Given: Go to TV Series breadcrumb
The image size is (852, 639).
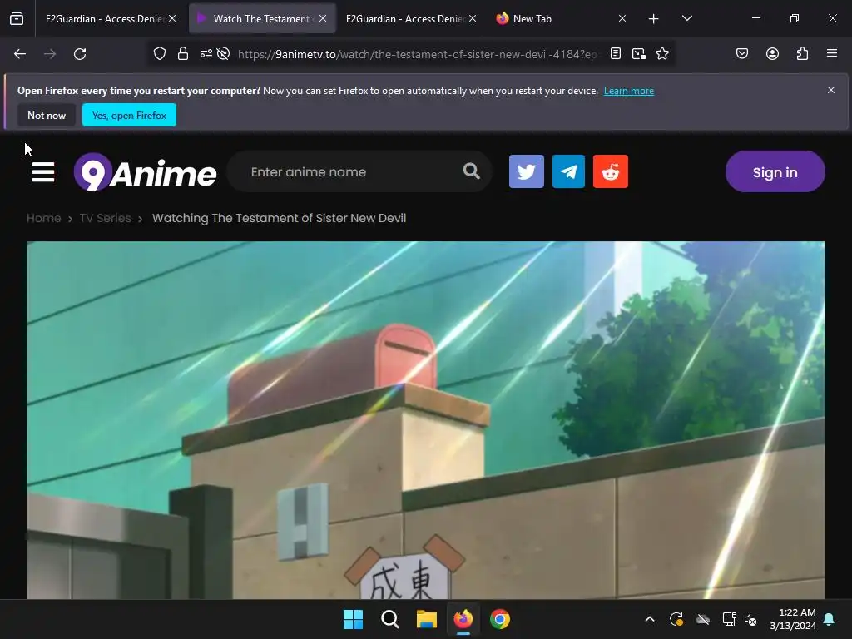Looking at the screenshot, I should click(106, 219).
